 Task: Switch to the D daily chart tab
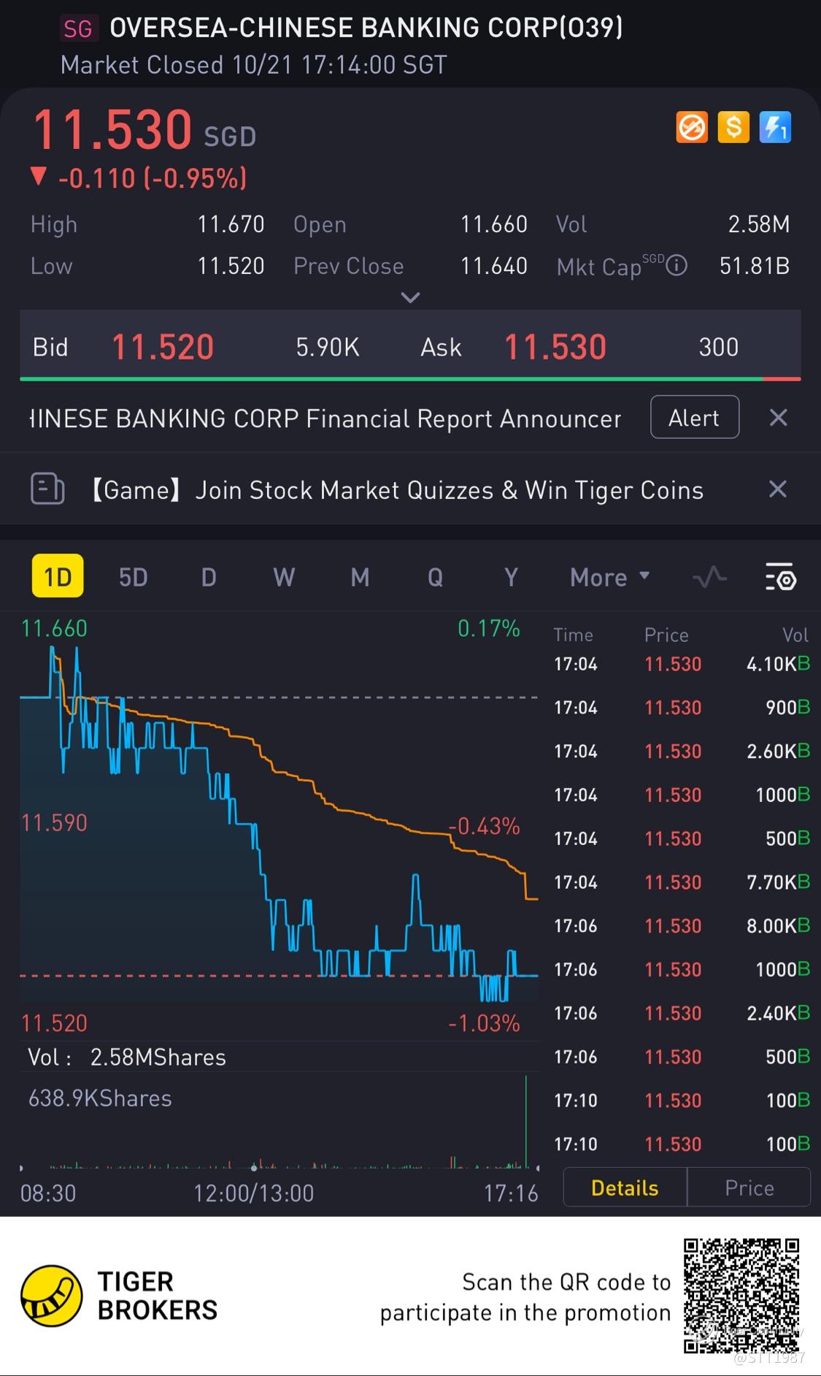point(209,578)
